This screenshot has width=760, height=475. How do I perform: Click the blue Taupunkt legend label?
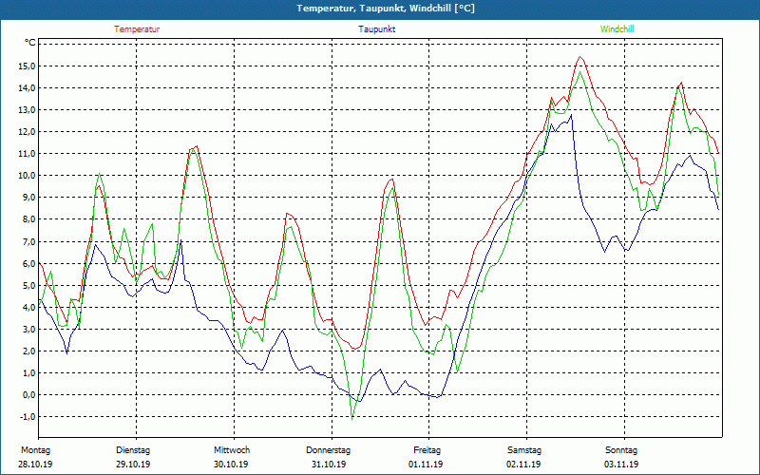(x=376, y=29)
